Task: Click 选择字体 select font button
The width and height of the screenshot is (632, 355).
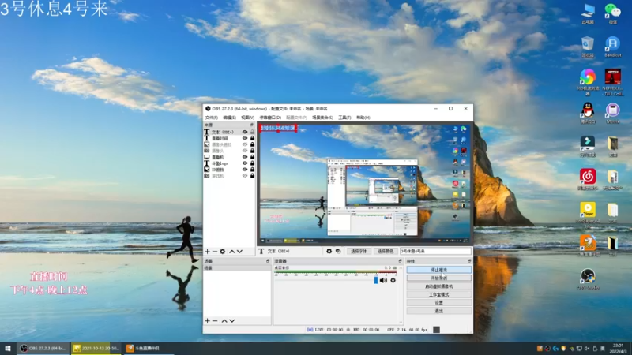Action: point(359,251)
